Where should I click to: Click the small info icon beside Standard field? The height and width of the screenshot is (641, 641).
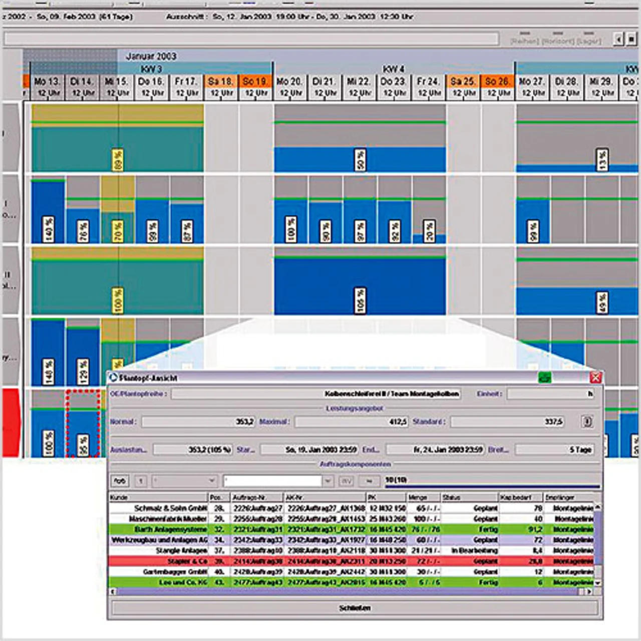pyautogui.click(x=586, y=422)
